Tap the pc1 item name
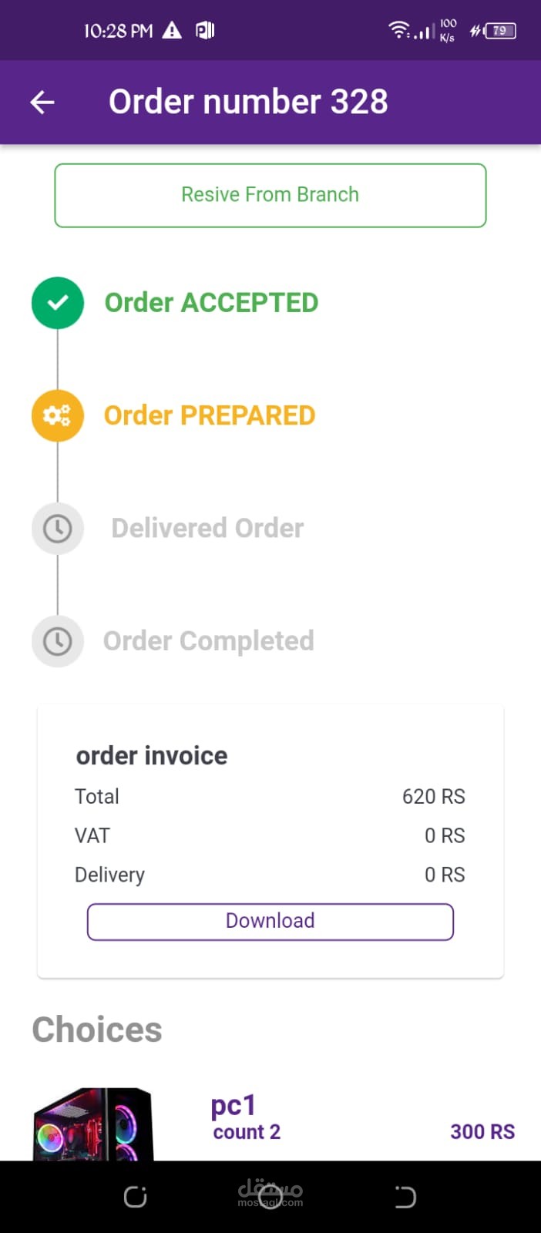Screen dimensions: 541x1233 233,1106
